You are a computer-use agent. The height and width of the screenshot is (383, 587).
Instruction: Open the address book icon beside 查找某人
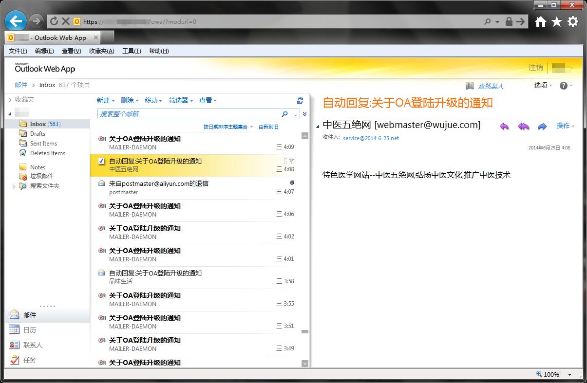(x=470, y=86)
